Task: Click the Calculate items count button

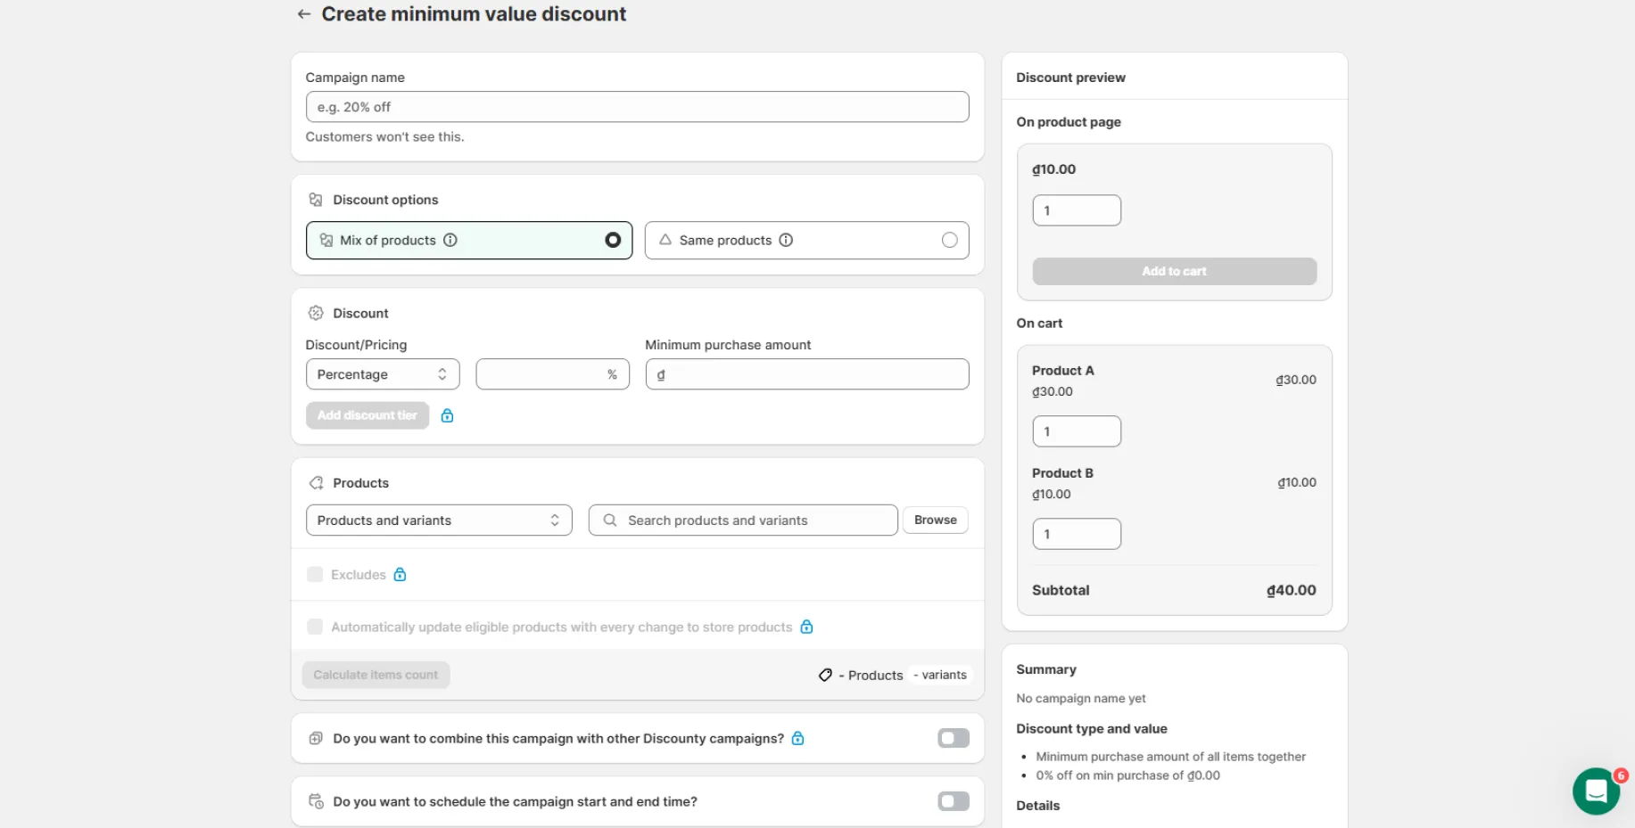Action: [376, 675]
